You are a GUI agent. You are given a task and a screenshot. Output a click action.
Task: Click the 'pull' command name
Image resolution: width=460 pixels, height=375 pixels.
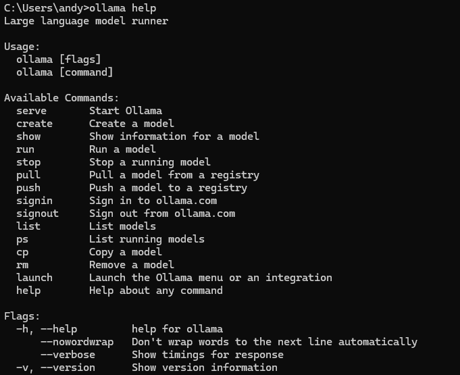click(28, 175)
